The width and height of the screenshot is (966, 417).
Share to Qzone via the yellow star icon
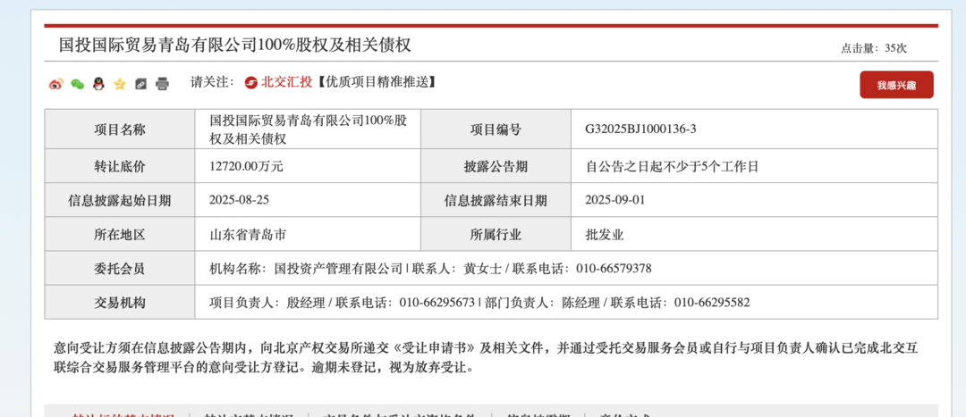click(120, 84)
